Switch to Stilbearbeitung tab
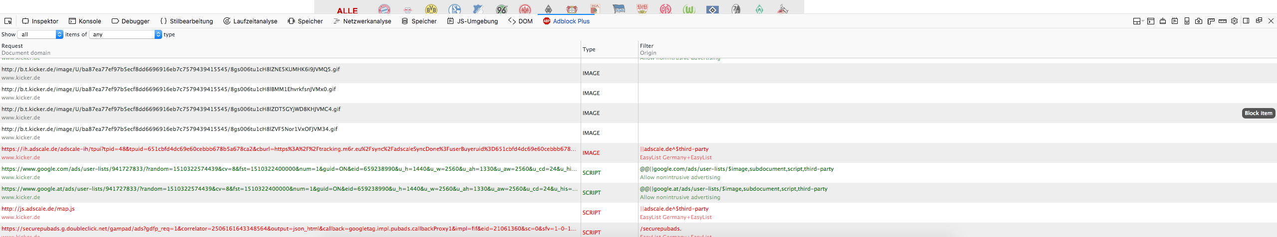 [x=187, y=21]
